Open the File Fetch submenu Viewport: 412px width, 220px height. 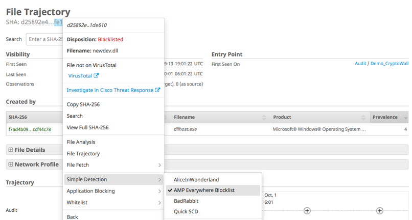pyautogui.click(x=113, y=165)
